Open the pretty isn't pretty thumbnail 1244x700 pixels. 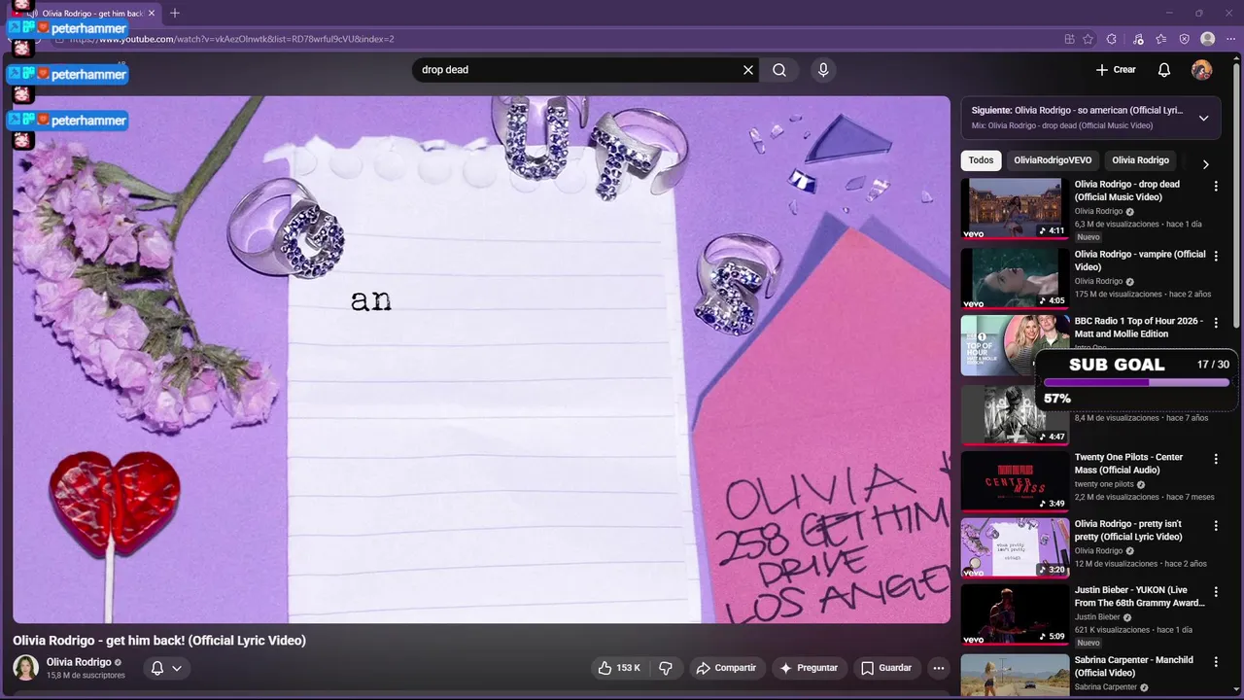coord(1015,548)
